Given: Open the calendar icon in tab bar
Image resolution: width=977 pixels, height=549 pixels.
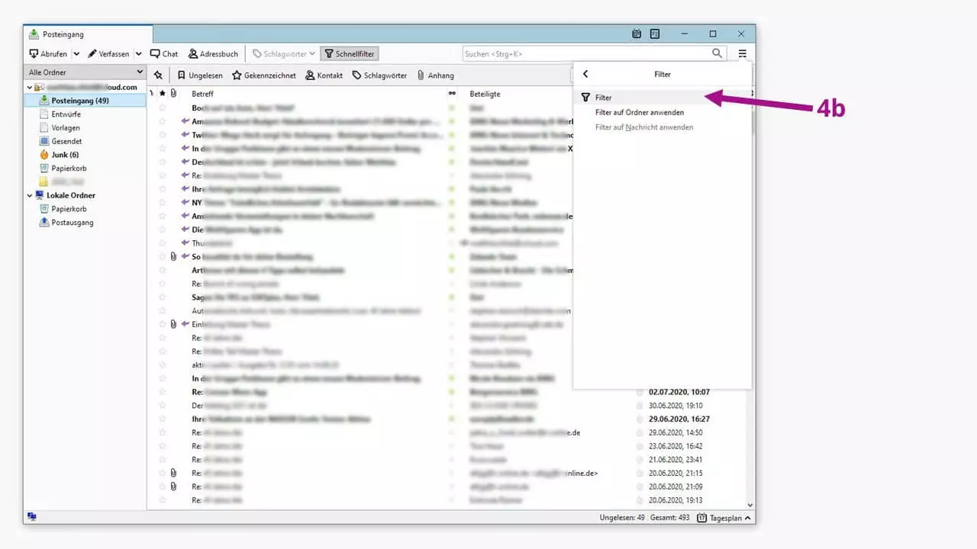Looking at the screenshot, I should (637, 34).
